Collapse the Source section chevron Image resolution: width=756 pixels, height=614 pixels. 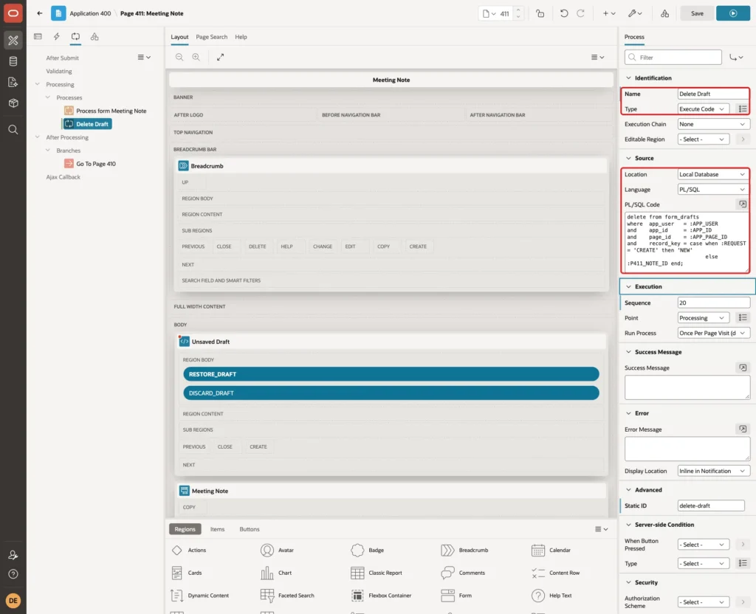click(x=628, y=158)
